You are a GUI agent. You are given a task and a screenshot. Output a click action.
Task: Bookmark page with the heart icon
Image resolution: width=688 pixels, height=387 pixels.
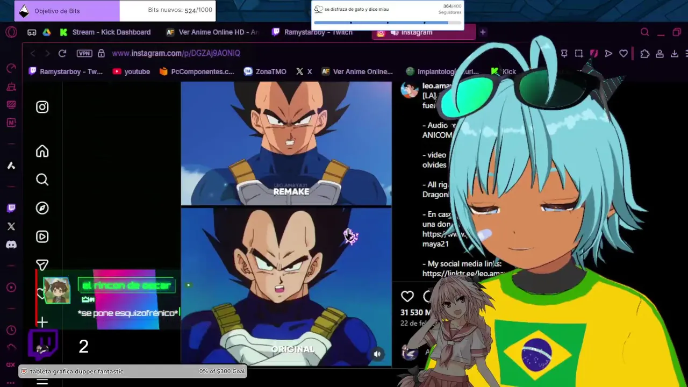coord(623,53)
